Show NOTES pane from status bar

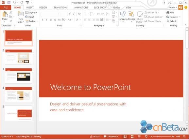[95, 137]
